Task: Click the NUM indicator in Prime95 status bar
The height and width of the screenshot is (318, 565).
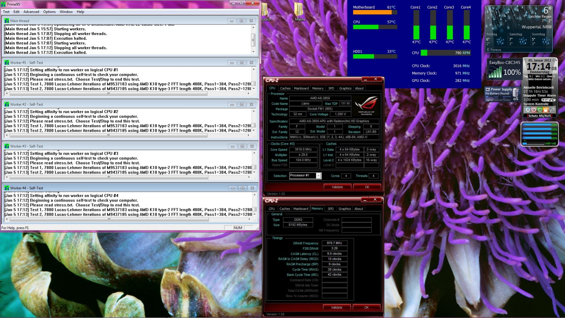Action: point(238,228)
